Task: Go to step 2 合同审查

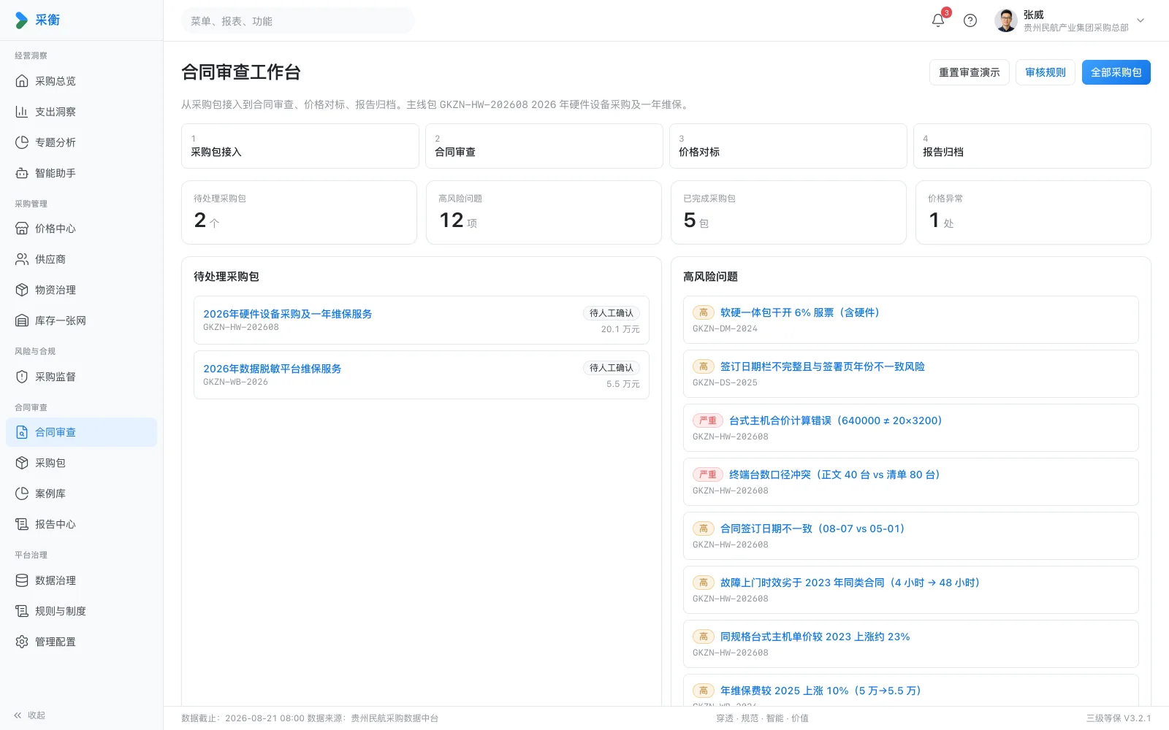Action: click(x=544, y=146)
